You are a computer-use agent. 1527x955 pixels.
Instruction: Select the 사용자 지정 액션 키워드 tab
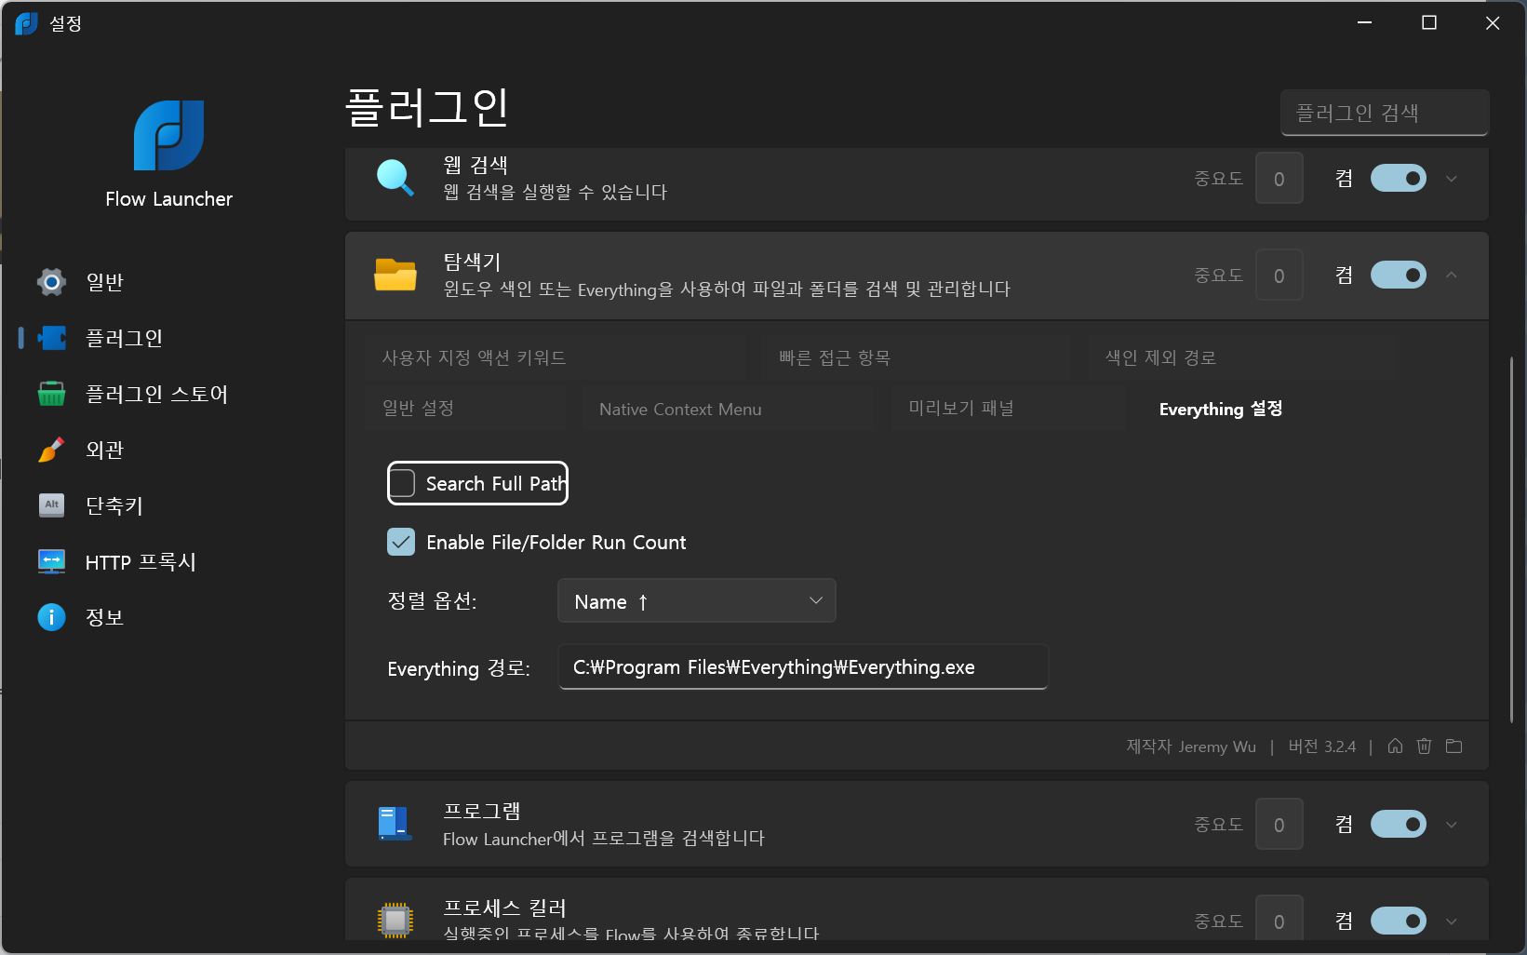(x=474, y=357)
